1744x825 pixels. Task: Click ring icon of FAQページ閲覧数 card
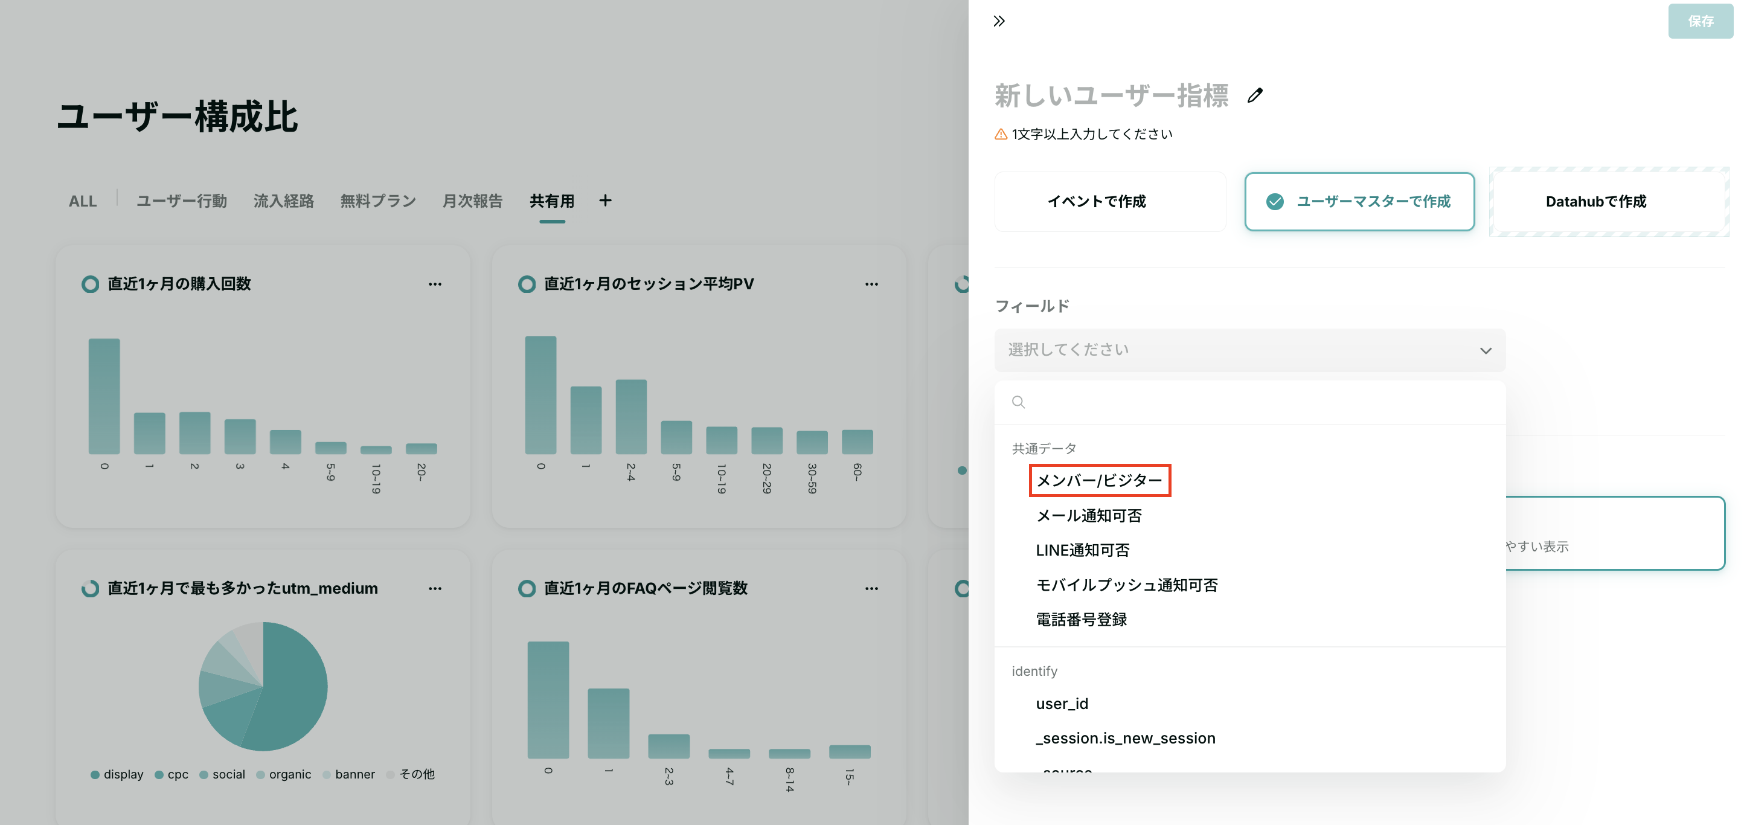pos(527,589)
